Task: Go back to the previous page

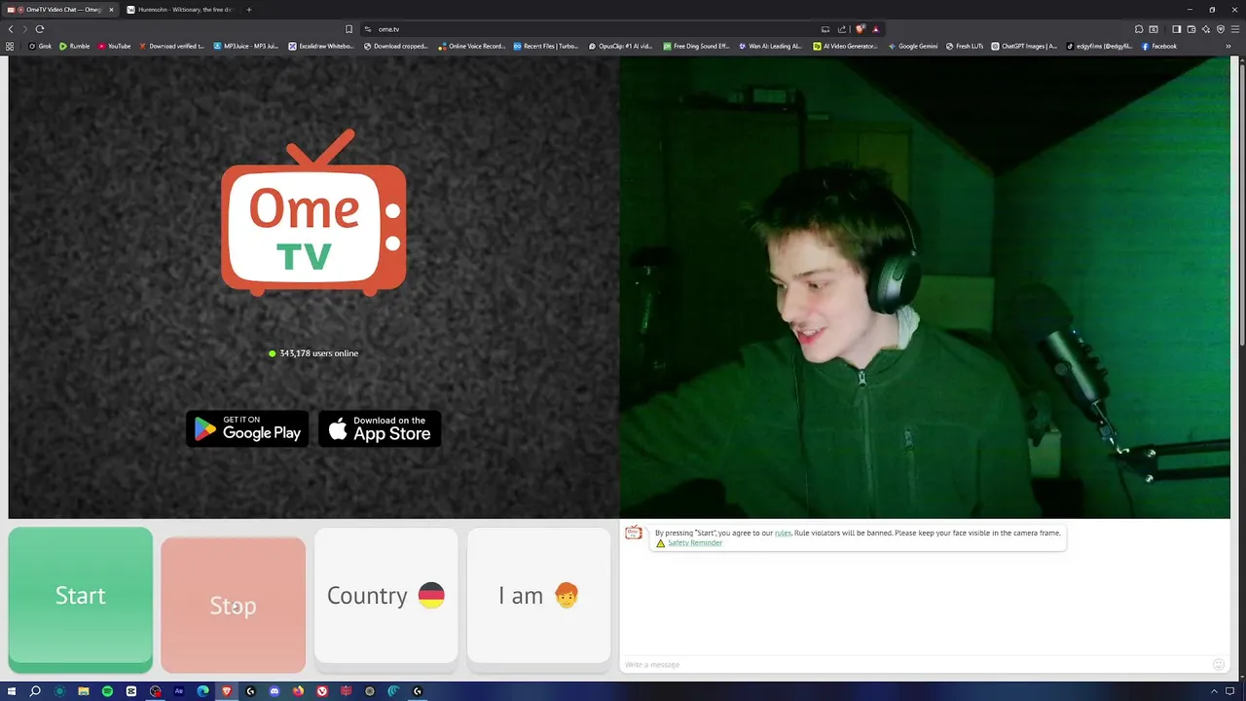Action: 11,29
